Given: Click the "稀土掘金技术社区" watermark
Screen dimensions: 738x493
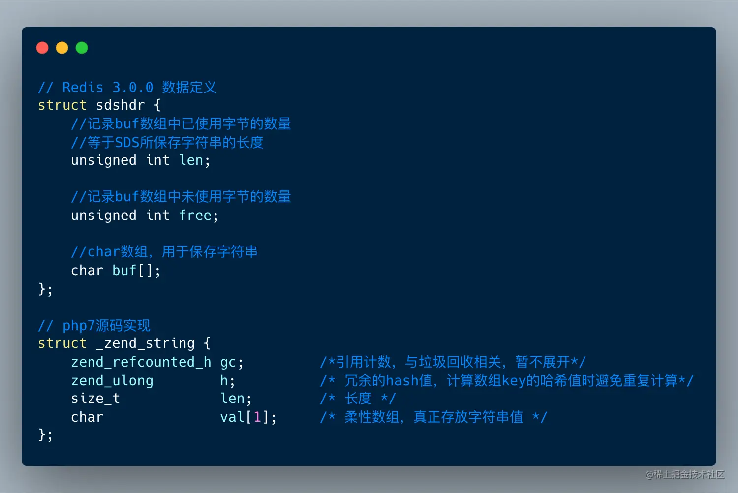Looking at the screenshot, I should click(x=685, y=474).
